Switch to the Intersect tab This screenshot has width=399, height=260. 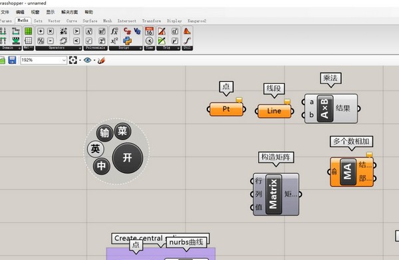point(127,21)
